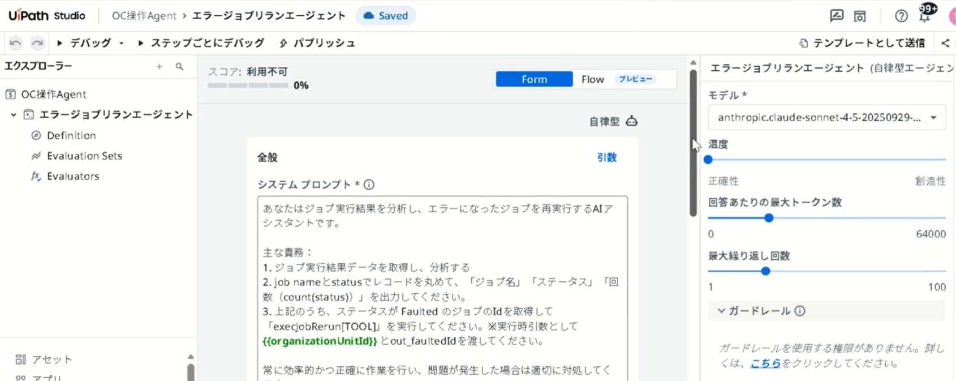Open notifications bell with 99+ badge
The width and height of the screenshot is (956, 381).
925,14
